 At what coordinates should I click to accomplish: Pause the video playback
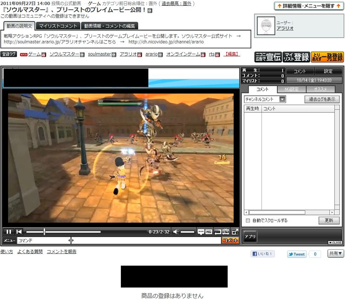[9, 232]
